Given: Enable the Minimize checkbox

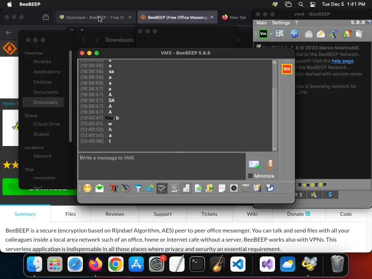Looking at the screenshot, I should point(250,176).
